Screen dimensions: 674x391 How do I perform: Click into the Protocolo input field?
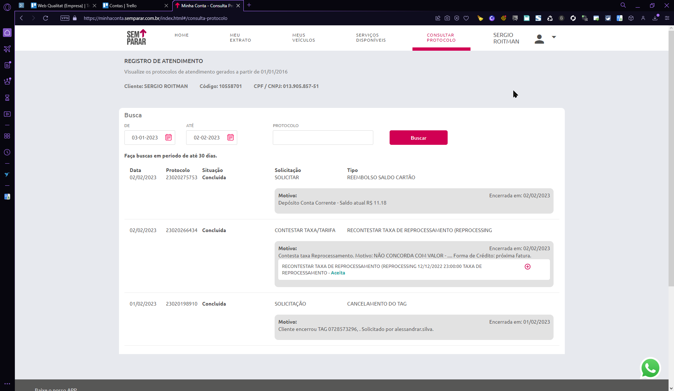323,138
